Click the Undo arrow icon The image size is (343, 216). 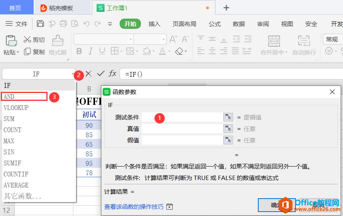87,24
